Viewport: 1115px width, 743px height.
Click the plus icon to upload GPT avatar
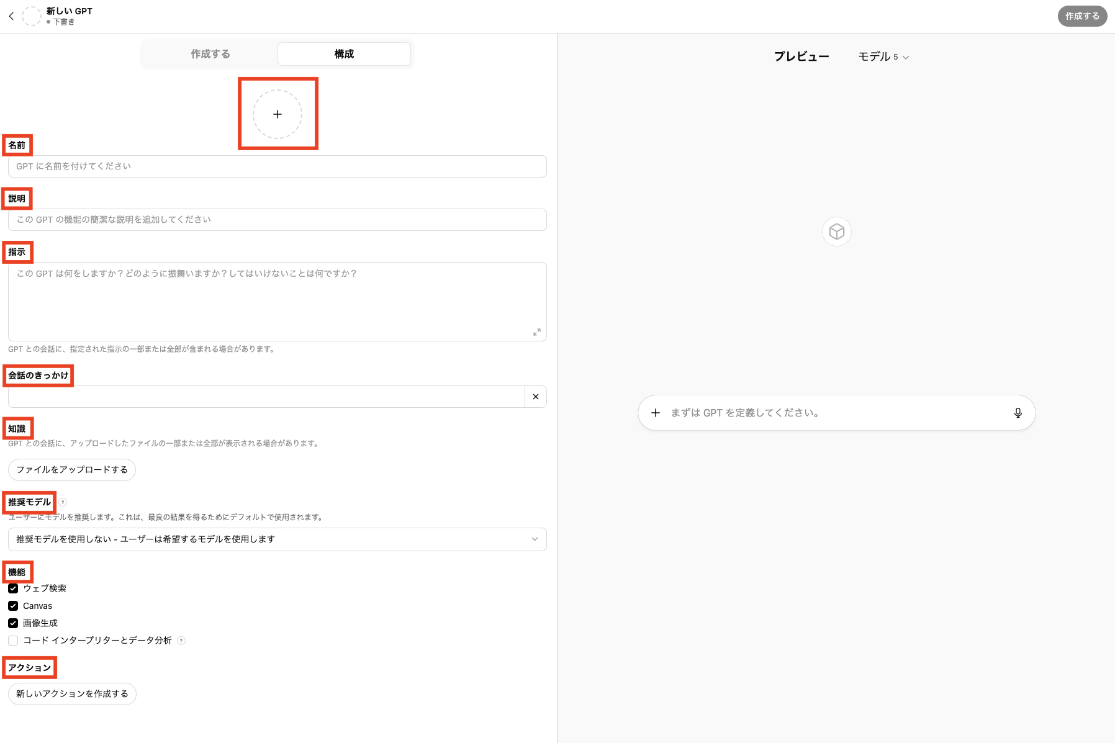278,114
